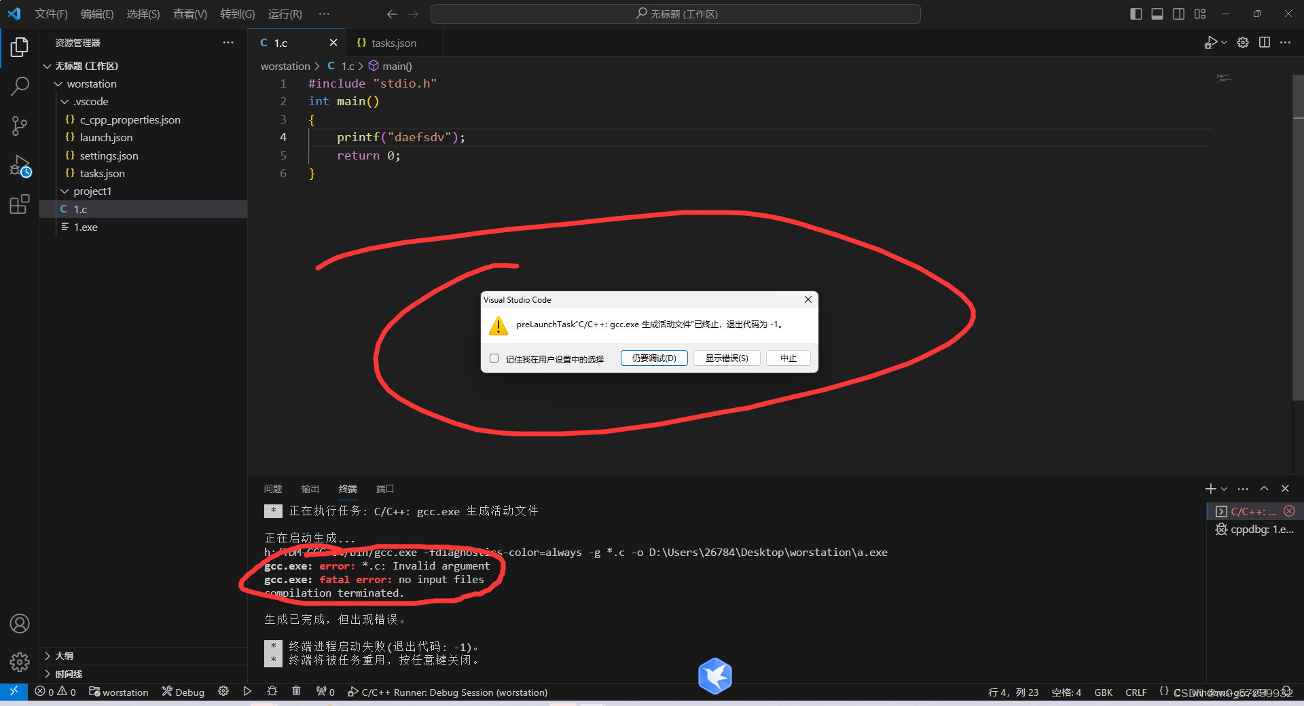1304x706 pixels.
Task: Switch to the tasks.json tab
Action: (x=393, y=42)
